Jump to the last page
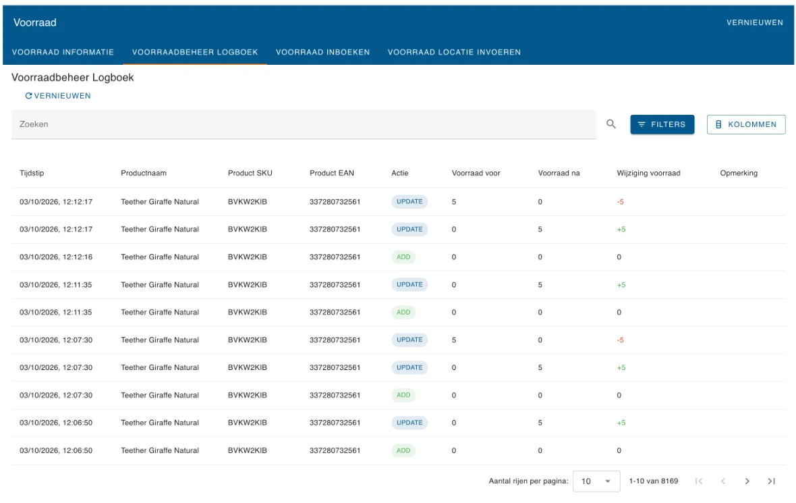 click(771, 481)
